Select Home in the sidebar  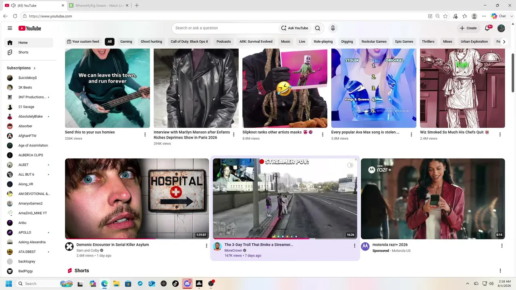[x=29, y=43]
